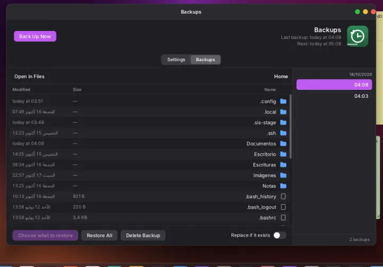Click the .bash_logout file name
Screen dimensions: 383x267
(261, 207)
